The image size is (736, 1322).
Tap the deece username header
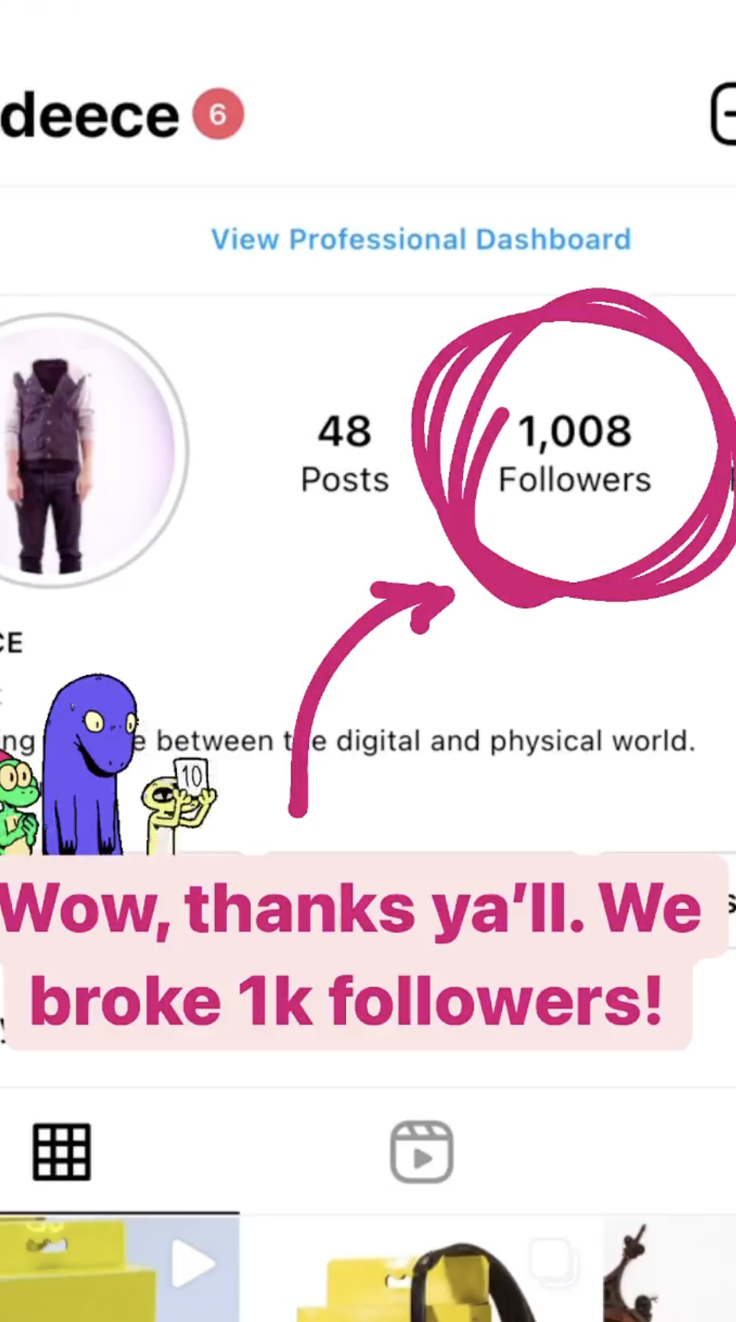tap(90, 116)
